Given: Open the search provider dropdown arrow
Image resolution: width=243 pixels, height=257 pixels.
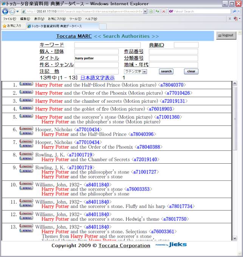Looking at the screenshot, I should coord(239,11).
